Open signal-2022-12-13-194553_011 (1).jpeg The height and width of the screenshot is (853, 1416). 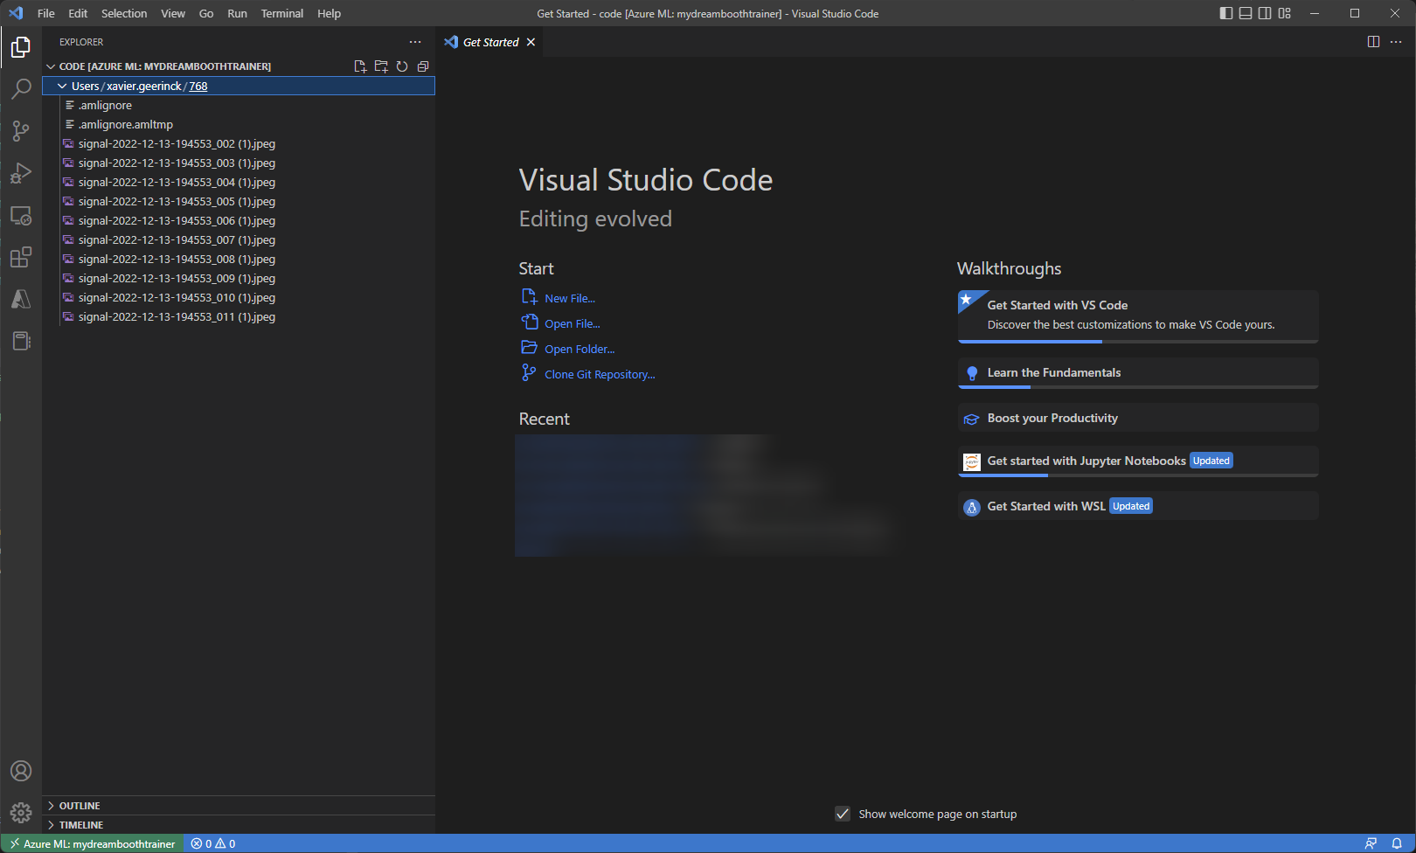[x=239, y=316]
